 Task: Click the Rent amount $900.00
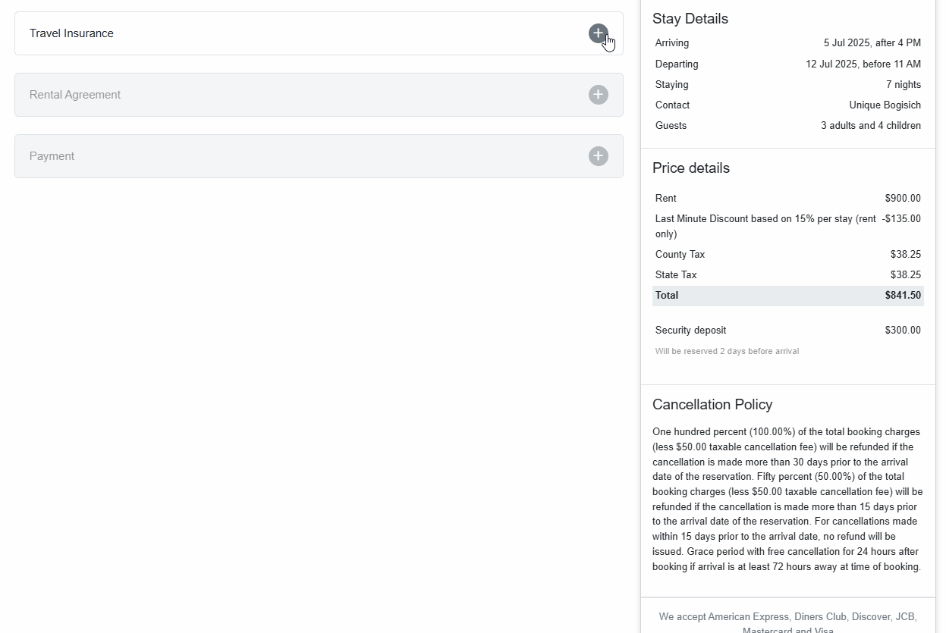tap(902, 199)
